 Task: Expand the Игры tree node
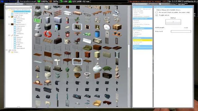click(x=9, y=52)
